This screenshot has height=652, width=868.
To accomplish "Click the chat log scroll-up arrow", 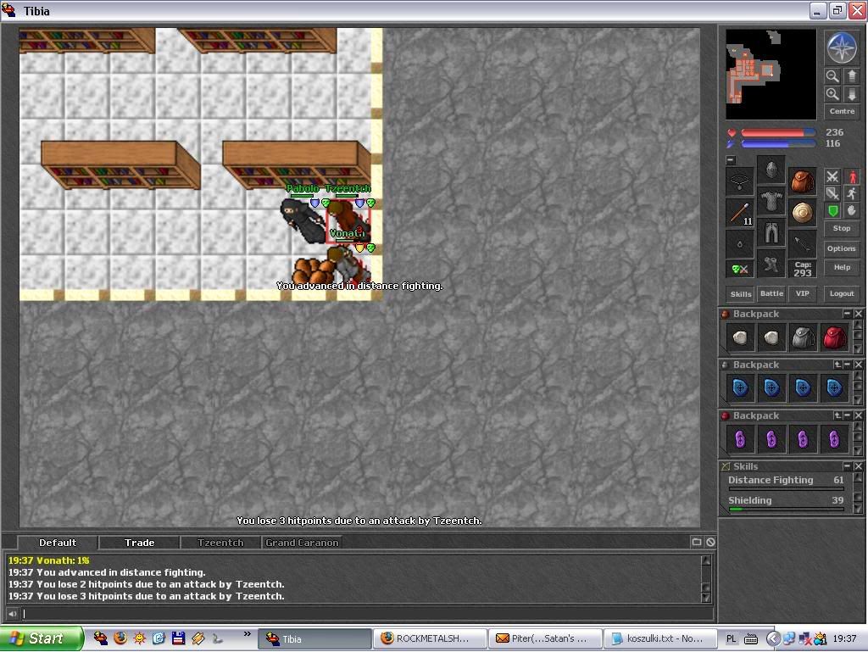I will tap(706, 560).
